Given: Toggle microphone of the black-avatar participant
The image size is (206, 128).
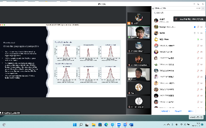Looking at the screenshot, I should pyautogui.click(x=198, y=96).
